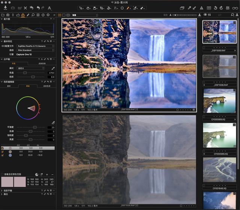240x210 pixels.
Task: Select the crop tool in toolbar
Action: pos(100,7)
